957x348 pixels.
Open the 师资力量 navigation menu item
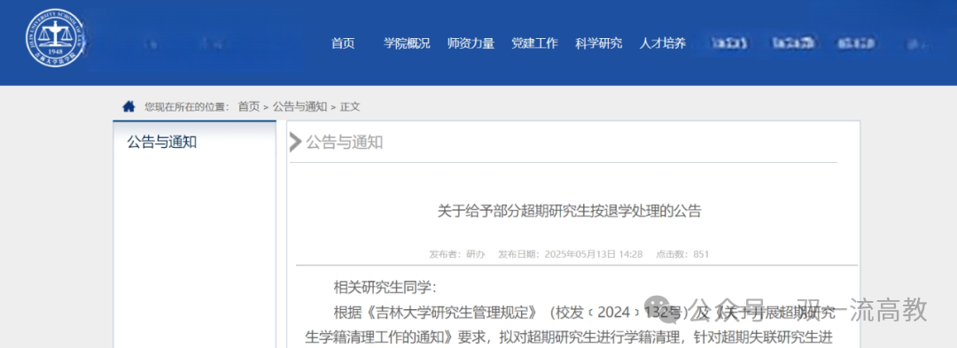(471, 43)
